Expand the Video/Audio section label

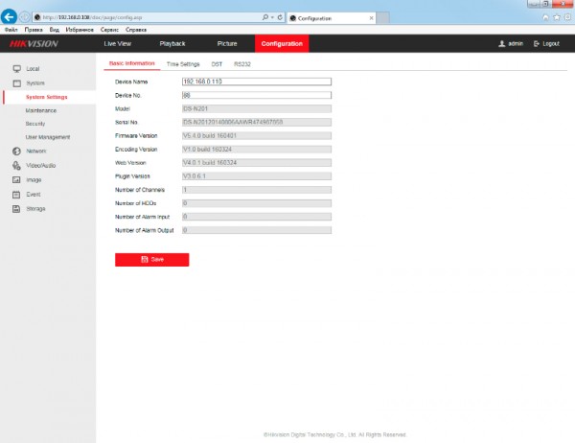(x=40, y=166)
